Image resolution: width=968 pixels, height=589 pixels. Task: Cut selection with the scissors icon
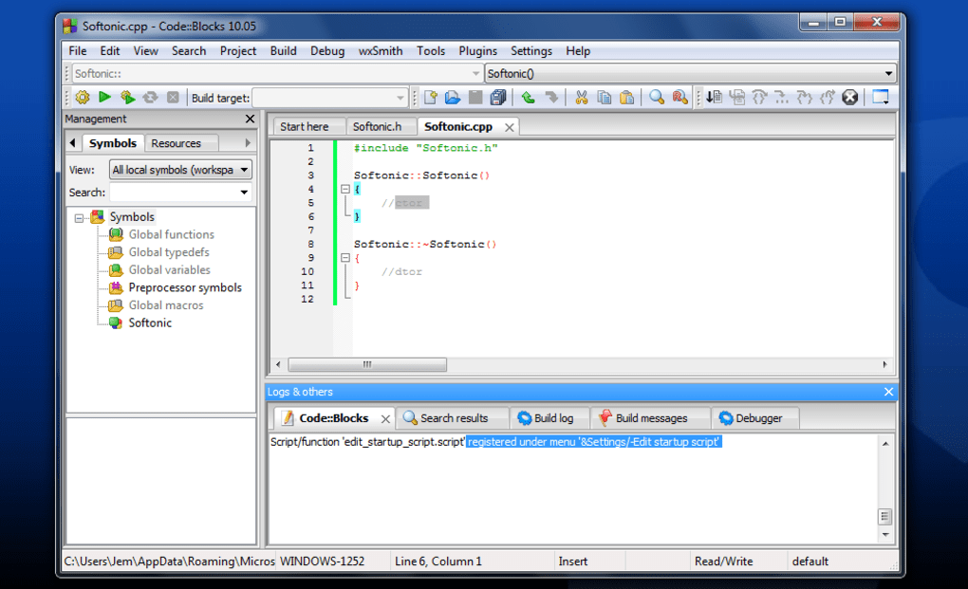[x=581, y=98]
